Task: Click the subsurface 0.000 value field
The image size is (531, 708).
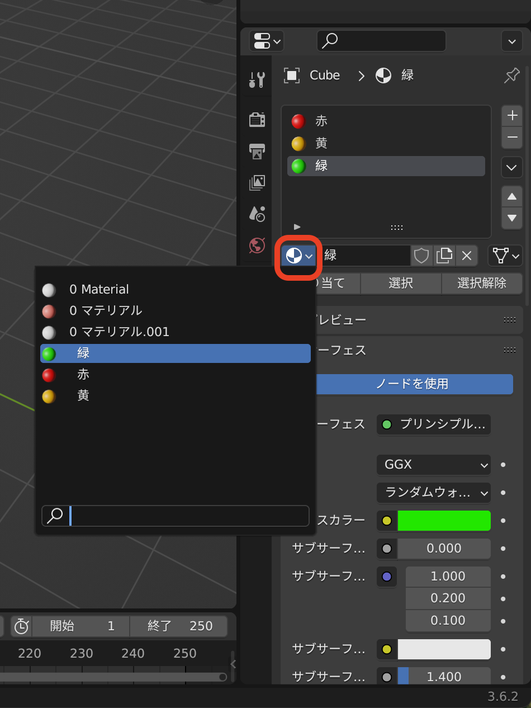Action: [444, 549]
